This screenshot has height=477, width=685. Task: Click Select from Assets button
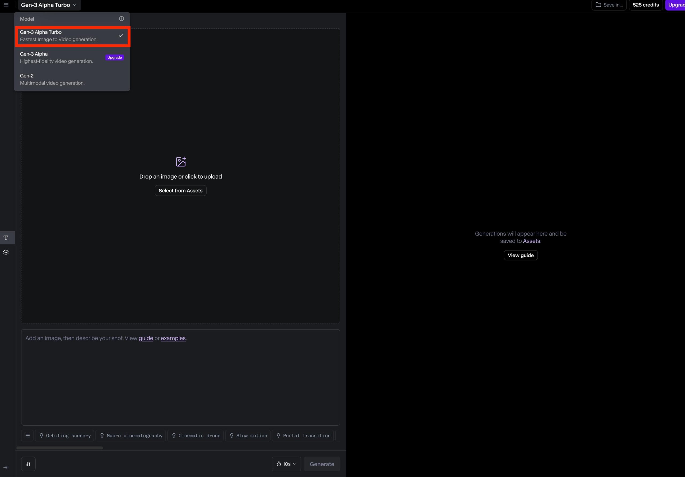[x=181, y=190]
